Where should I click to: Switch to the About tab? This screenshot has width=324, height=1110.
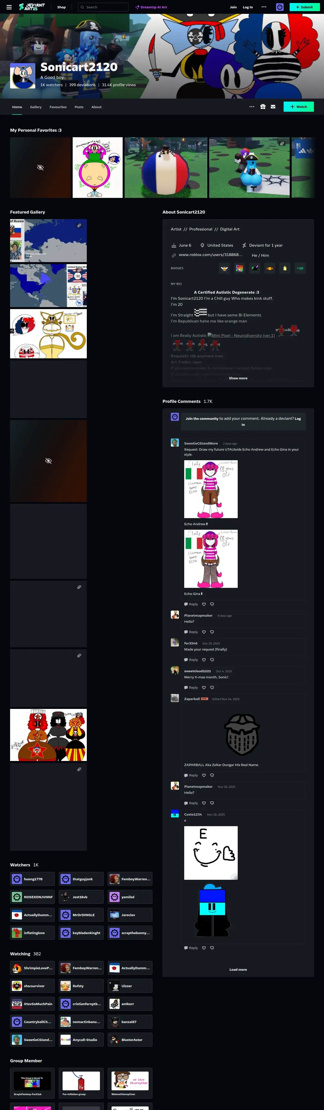click(x=96, y=107)
